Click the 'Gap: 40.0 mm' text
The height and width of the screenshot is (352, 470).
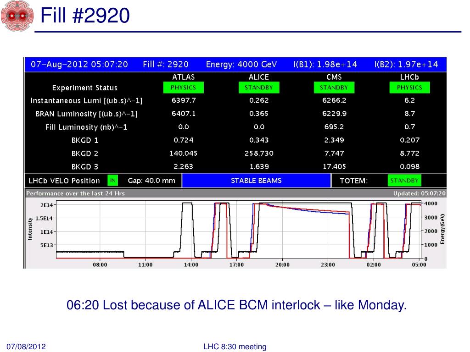[151, 181]
